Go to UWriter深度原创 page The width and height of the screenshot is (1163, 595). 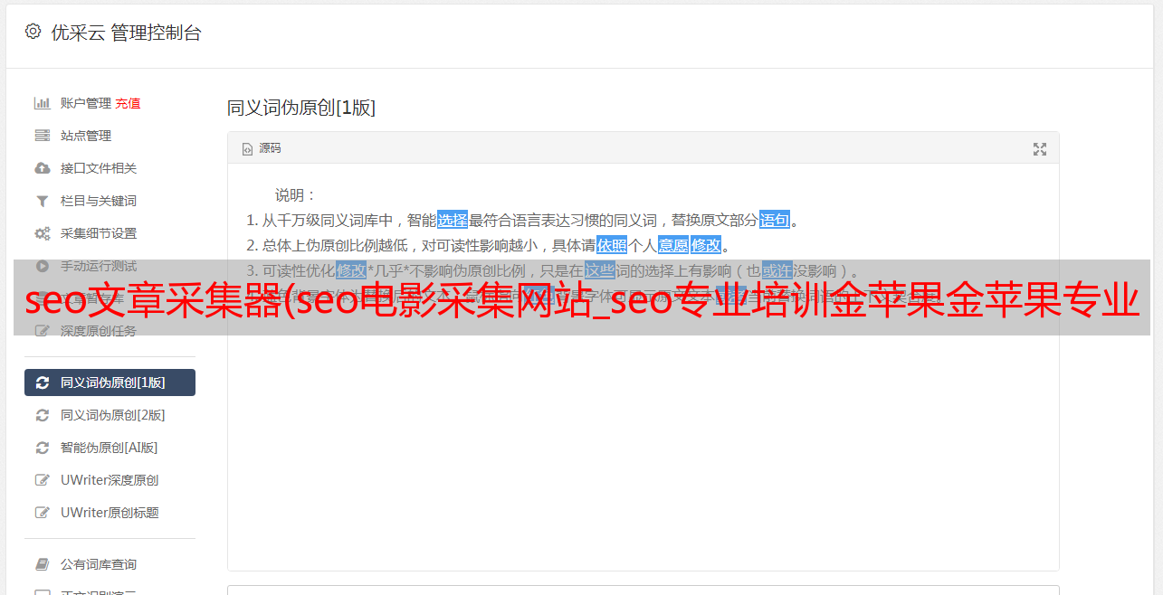(110, 480)
